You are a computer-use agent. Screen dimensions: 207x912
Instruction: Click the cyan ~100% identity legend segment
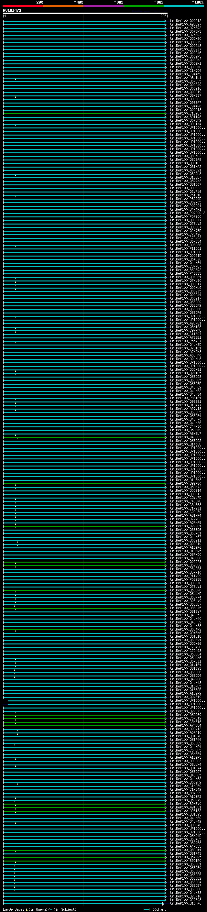pos(184,6)
